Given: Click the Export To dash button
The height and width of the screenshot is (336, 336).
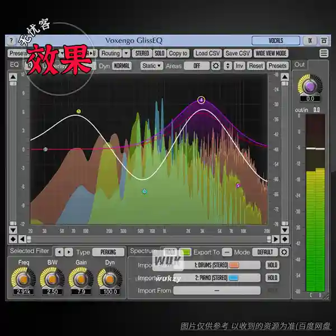Looking at the screenshot, I should pyautogui.click(x=227, y=252).
